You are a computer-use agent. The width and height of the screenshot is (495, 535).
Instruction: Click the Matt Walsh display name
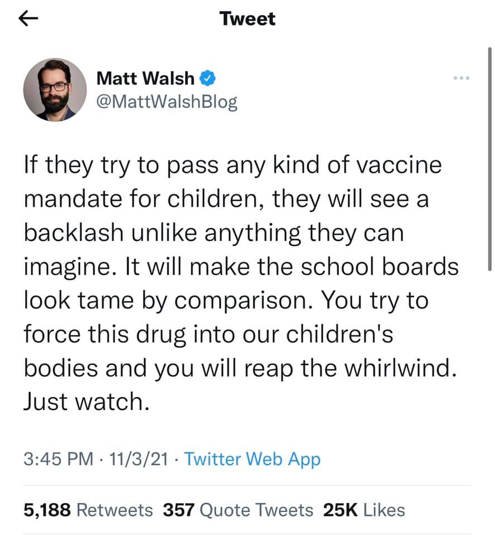[145, 79]
